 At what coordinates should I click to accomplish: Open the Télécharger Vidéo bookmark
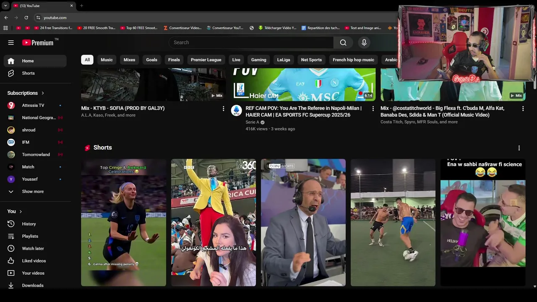[x=277, y=28]
